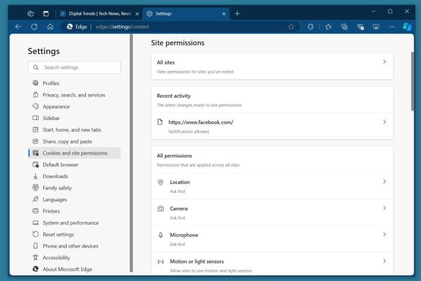Switch to the Digital Trends tab

96,13
